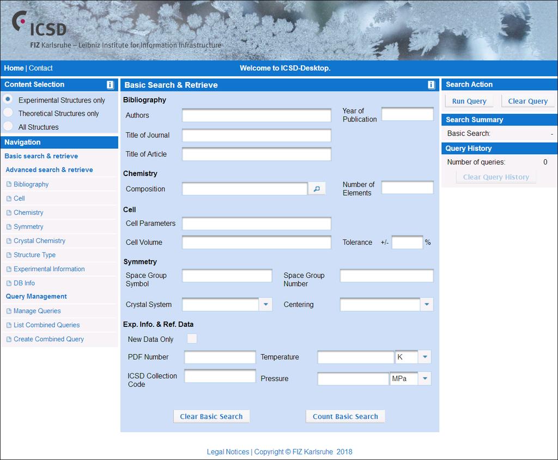Click the Create Combined Query page icon

click(9, 340)
